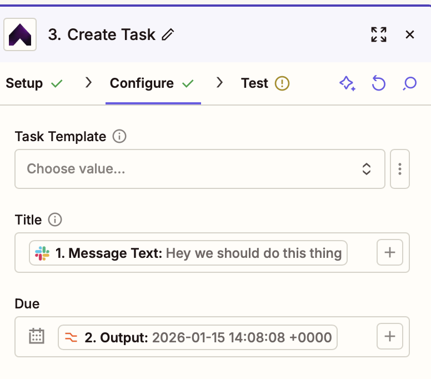Click the yellow warning icon beside Test
This screenshot has width=431, height=379.
282,83
